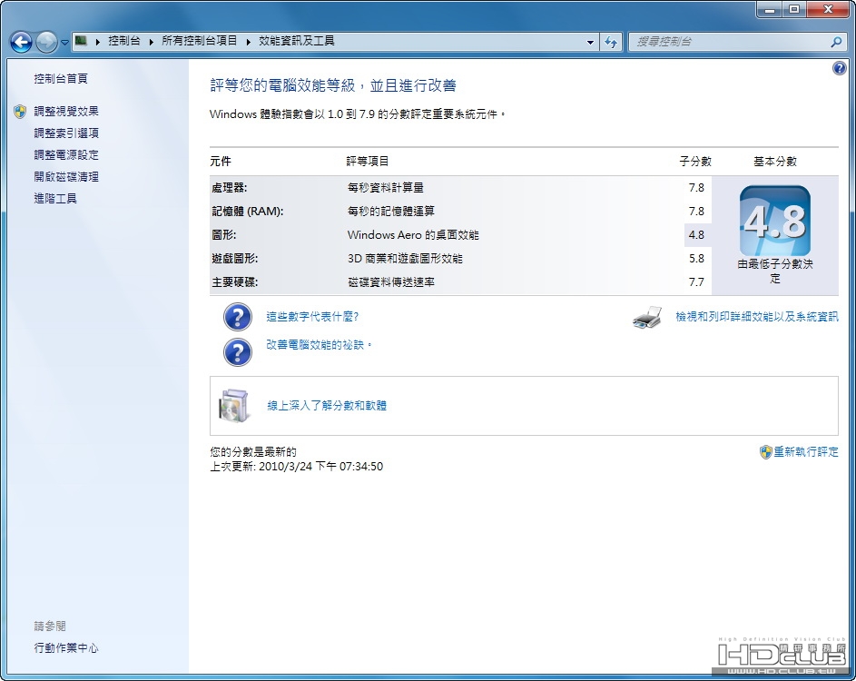Click 3D 商業和遊戲圖形效能 text
The width and height of the screenshot is (856, 681).
tap(405, 258)
